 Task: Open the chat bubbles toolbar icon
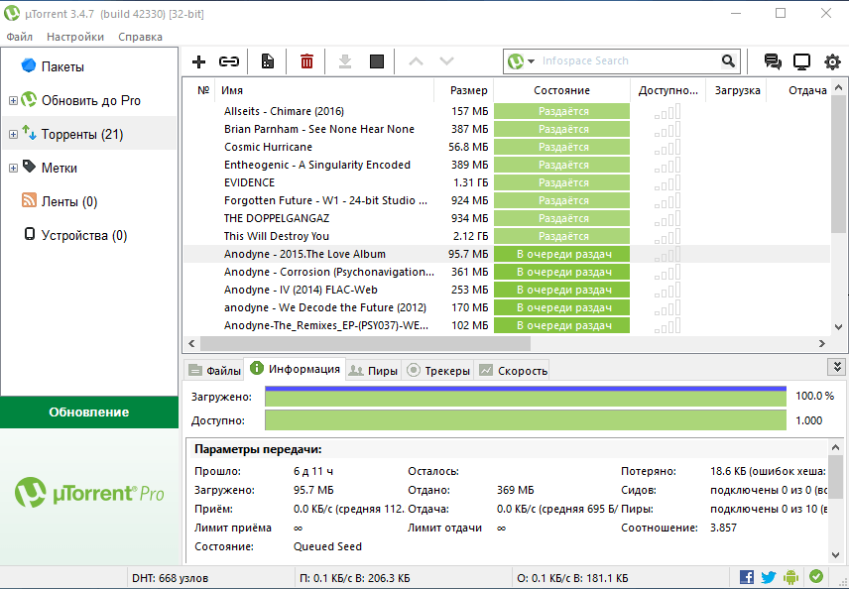[773, 61]
